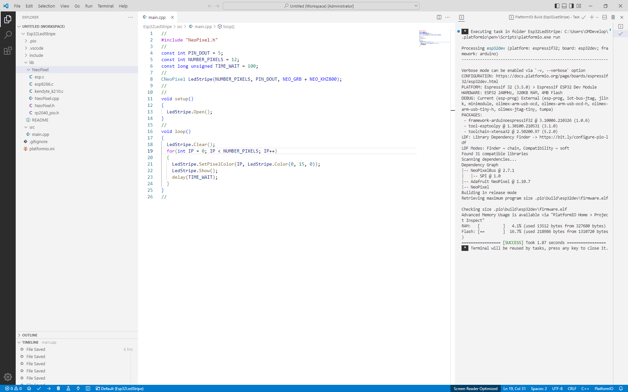The image size is (628, 392).
Task: Open the File menu
Action: 17,6
